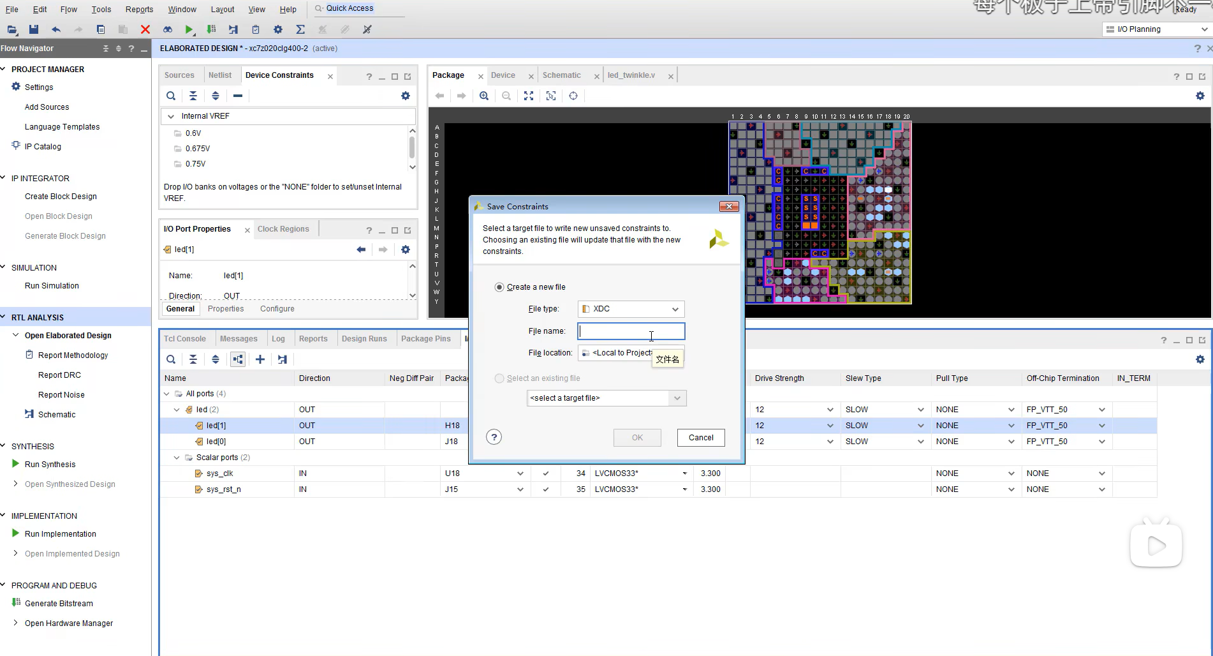This screenshot has height=656, width=1213.
Task: Open Package view settings gear
Action: coord(1200,96)
